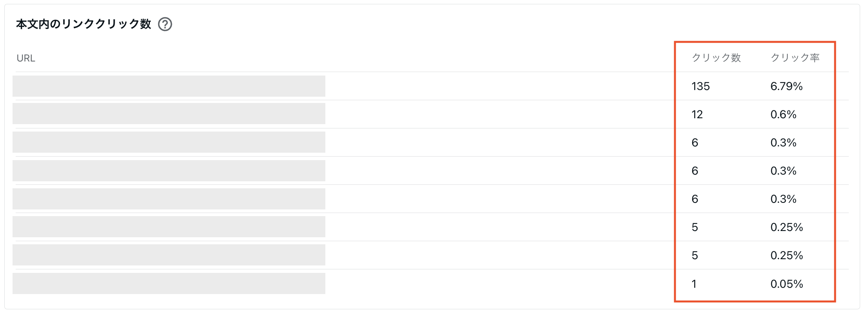Open the last URL with 1 click

(x=169, y=283)
